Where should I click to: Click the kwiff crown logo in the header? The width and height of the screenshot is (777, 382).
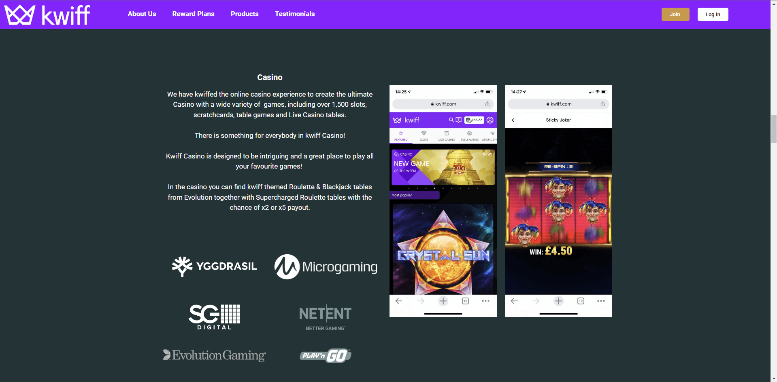(47, 15)
